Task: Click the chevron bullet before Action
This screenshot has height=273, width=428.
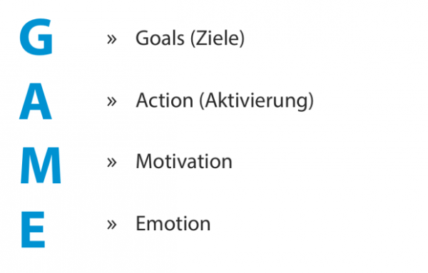Action: [112, 101]
